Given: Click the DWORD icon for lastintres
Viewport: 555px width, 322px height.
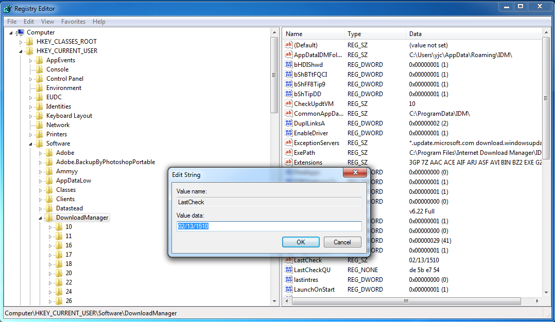Looking at the screenshot, I should [x=289, y=280].
